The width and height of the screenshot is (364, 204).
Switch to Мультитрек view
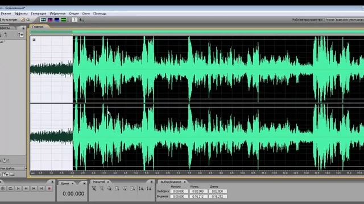coord(9,20)
